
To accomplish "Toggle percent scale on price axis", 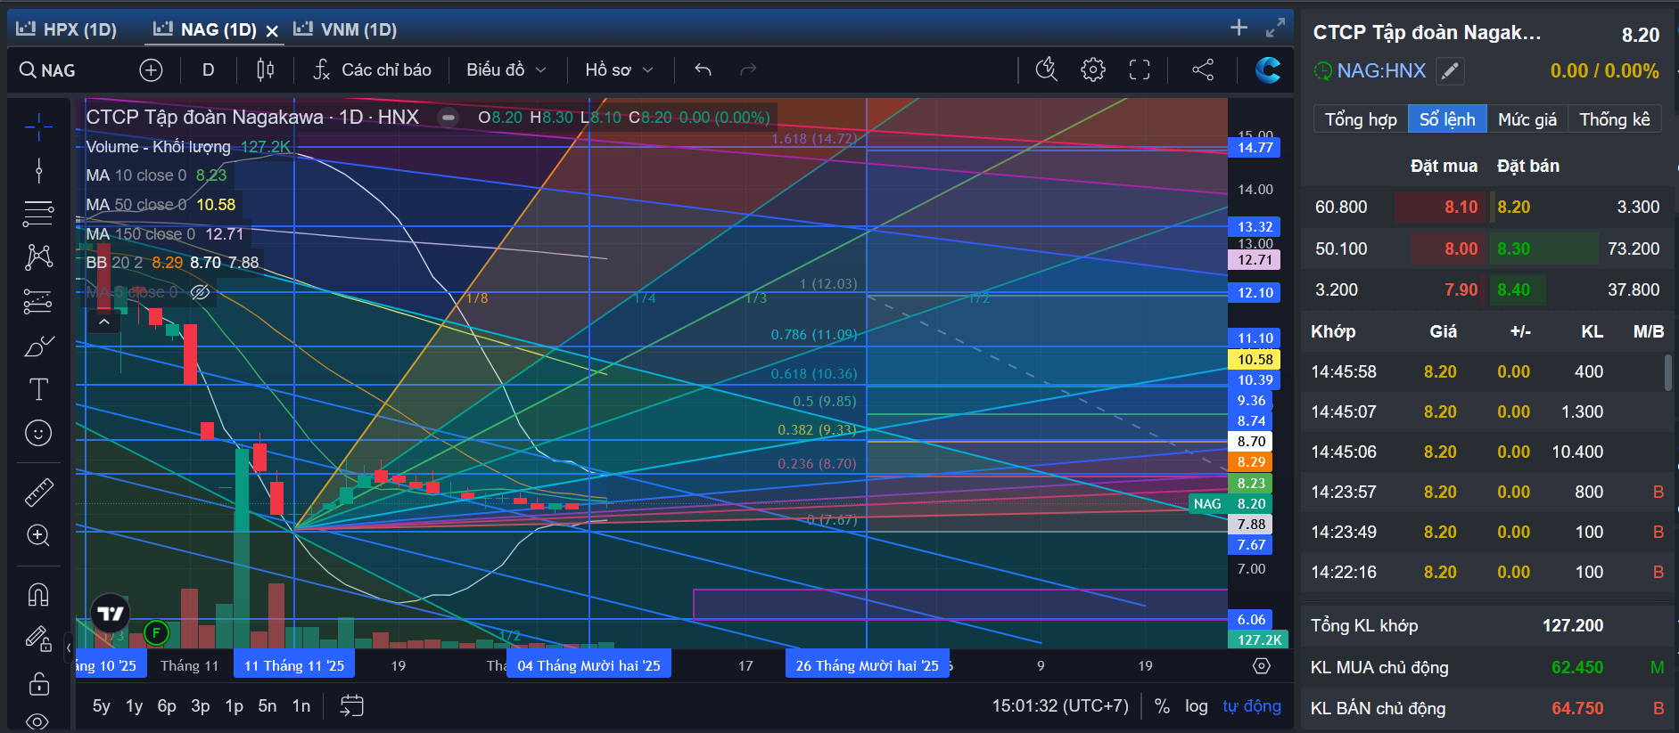I will [x=1162, y=706].
